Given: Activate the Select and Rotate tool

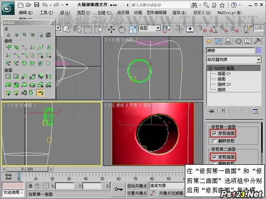Looking at the screenshot, I should [122, 29].
